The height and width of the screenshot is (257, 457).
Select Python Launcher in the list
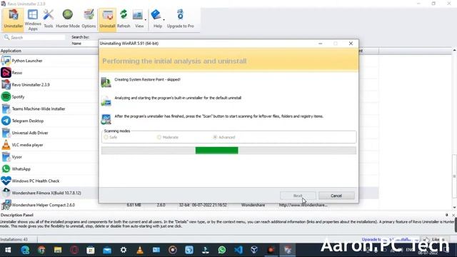(27, 61)
